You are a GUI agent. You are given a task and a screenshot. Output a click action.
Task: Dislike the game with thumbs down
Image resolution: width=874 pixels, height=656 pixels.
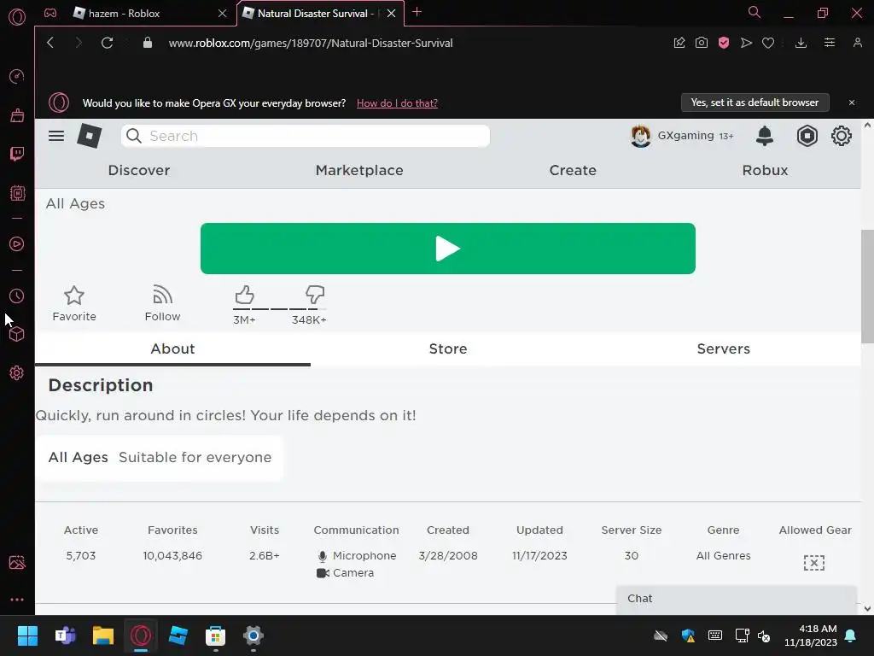(315, 296)
